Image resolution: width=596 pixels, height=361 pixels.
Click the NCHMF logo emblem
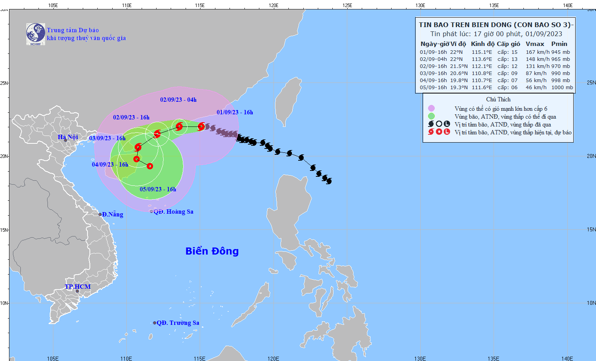point(36,34)
